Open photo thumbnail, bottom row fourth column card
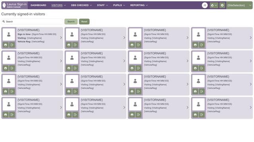This screenshot has height=142, width=254. click(x=198, y=104)
